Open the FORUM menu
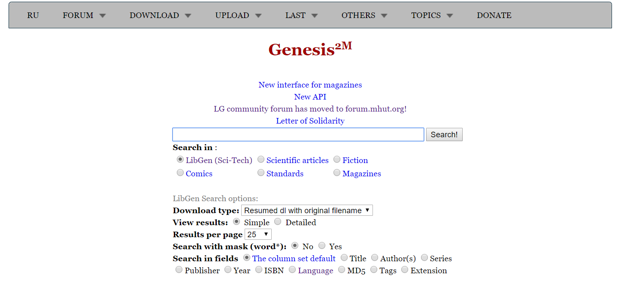This screenshot has height=293, width=621. 78,15
